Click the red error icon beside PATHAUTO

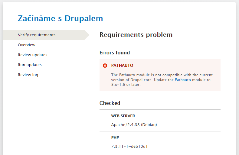[105, 66]
